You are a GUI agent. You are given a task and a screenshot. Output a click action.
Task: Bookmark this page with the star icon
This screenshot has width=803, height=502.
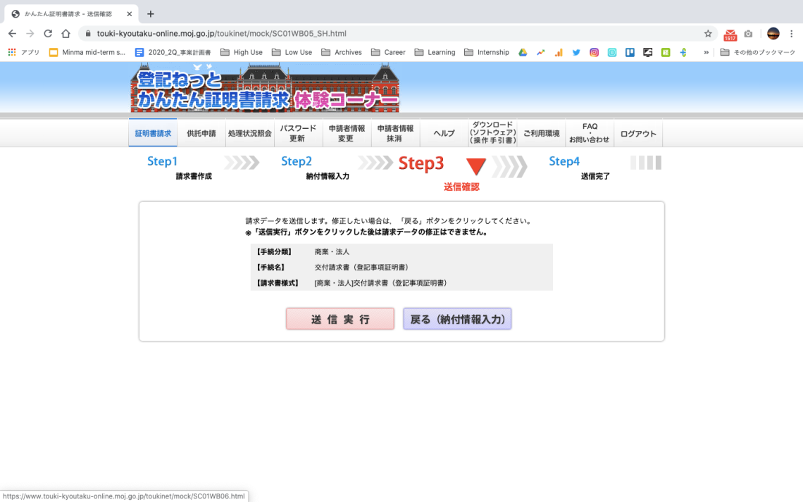(x=708, y=33)
